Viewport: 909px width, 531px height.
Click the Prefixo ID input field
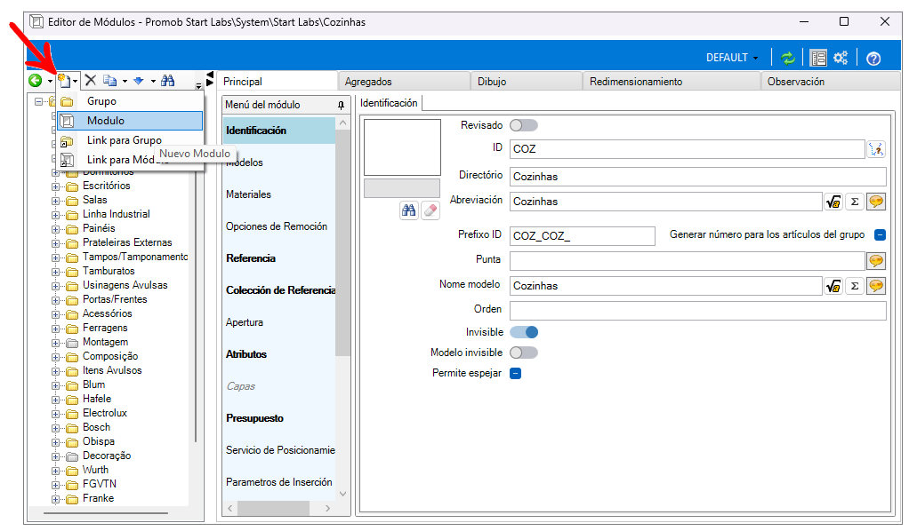coord(582,236)
